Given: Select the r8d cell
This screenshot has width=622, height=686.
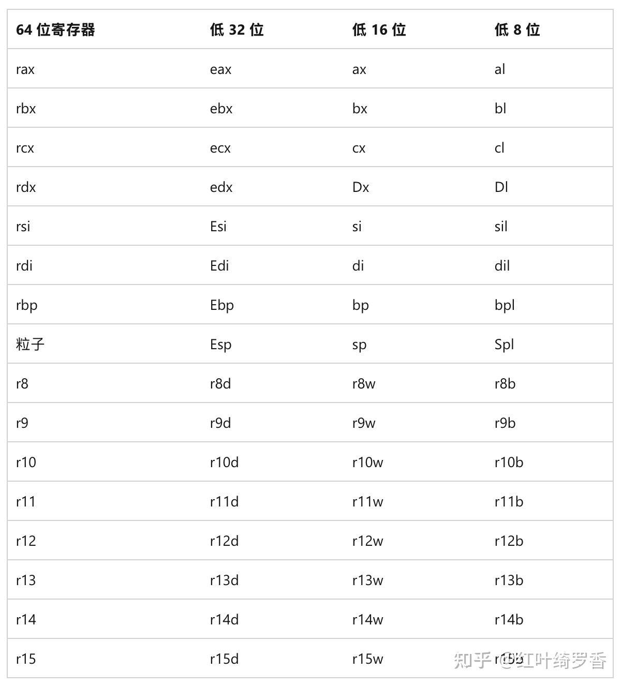Looking at the screenshot, I should (220, 384).
